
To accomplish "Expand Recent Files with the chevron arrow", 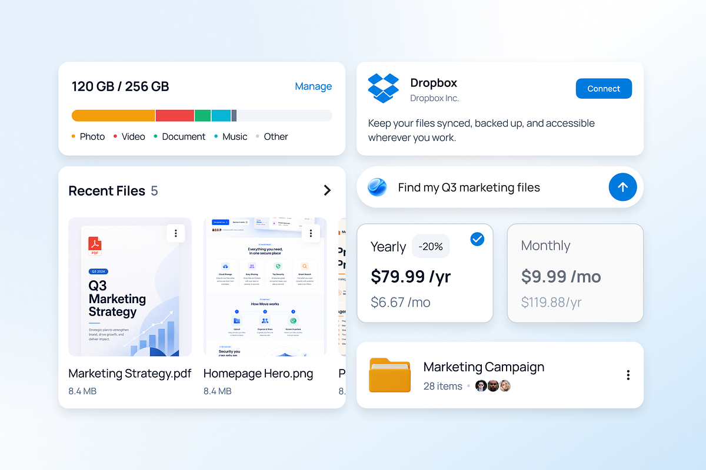I will [x=328, y=190].
